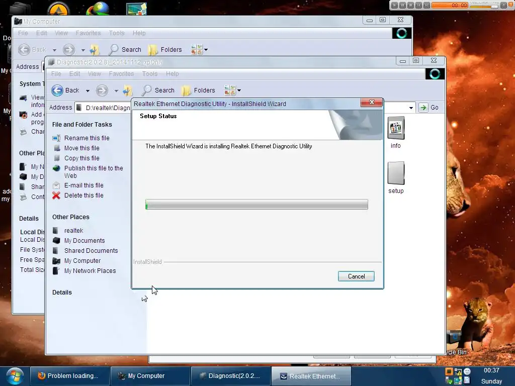Image resolution: width=515 pixels, height=386 pixels.
Task: Open Favorites menu in Diagnostic window
Action: click(122, 74)
